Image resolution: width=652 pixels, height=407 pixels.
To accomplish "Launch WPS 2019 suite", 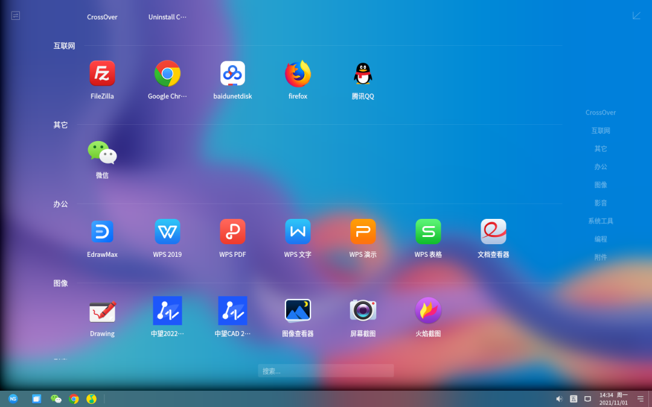I will click(168, 232).
